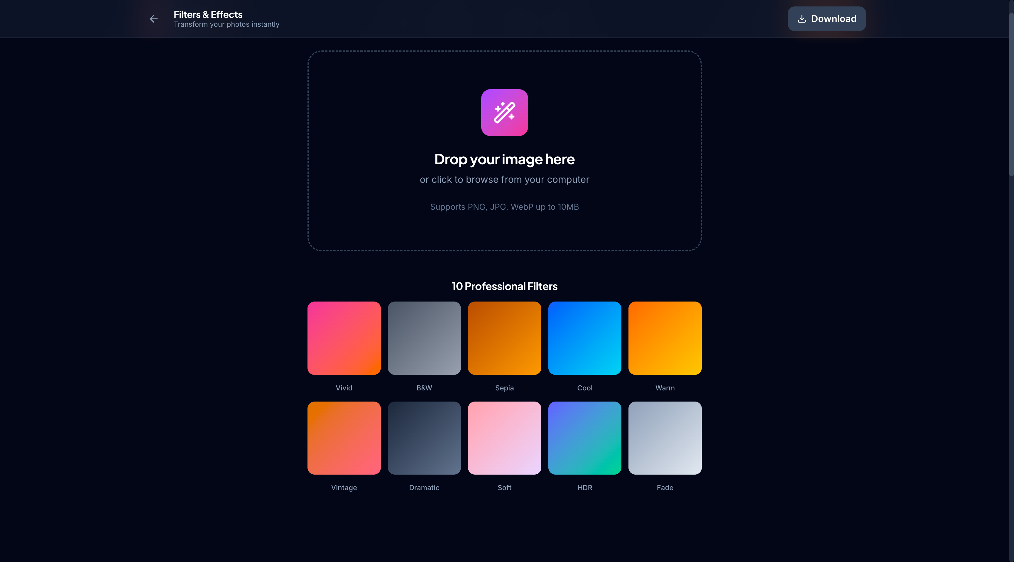
Task: Click the magic wand upload icon
Action: click(504, 113)
